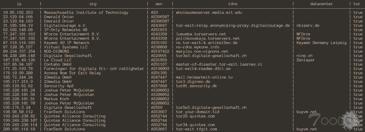
Task: Click the 'datacenter' column header
Action: pyautogui.click(x=322, y=4)
